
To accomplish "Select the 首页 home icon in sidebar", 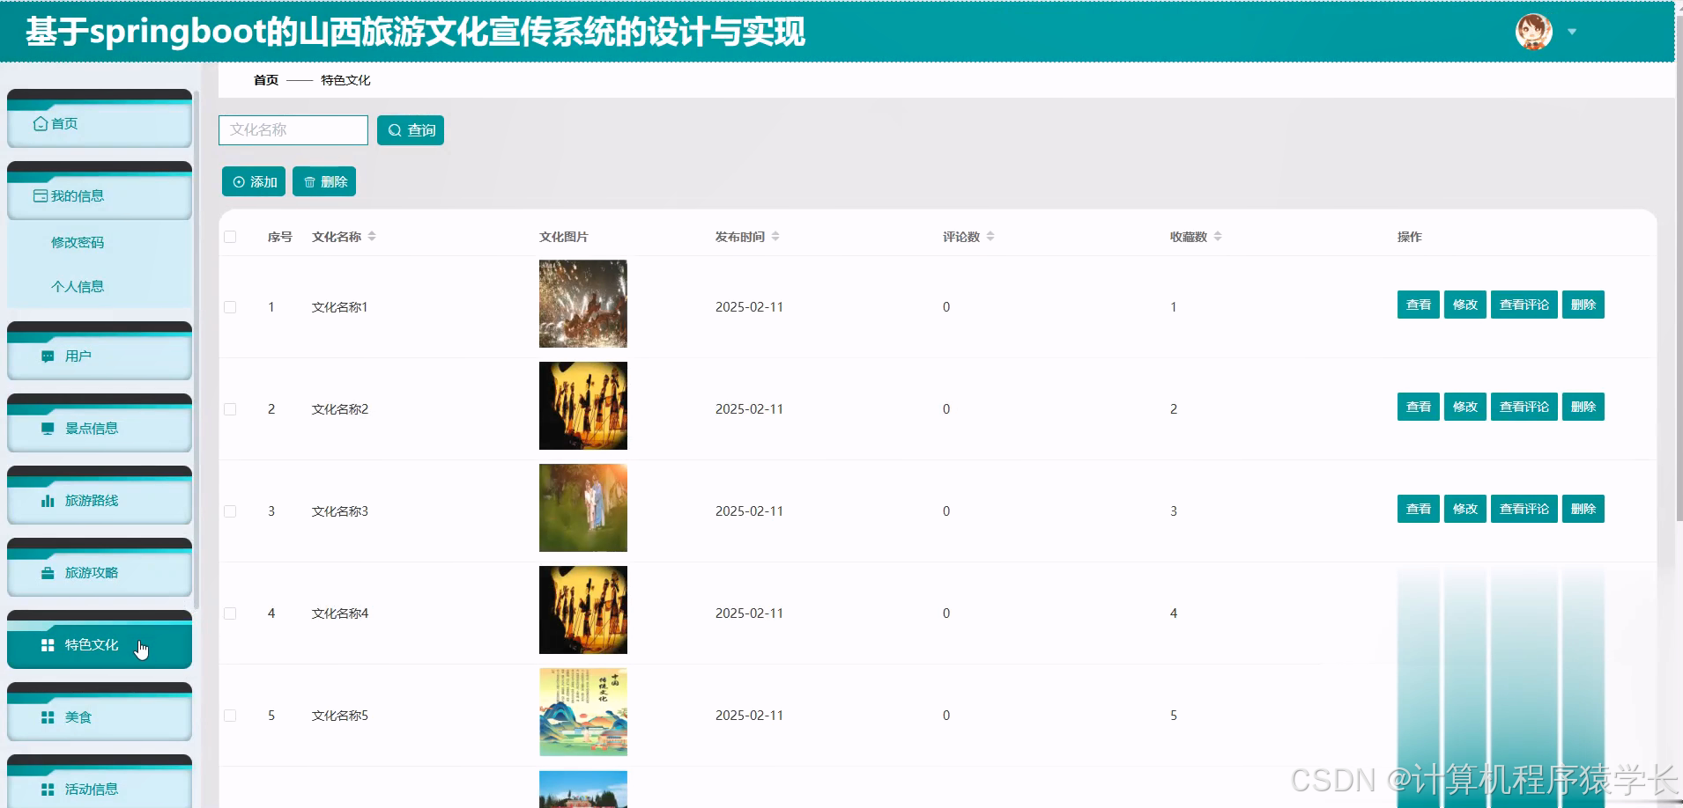I will [40, 123].
